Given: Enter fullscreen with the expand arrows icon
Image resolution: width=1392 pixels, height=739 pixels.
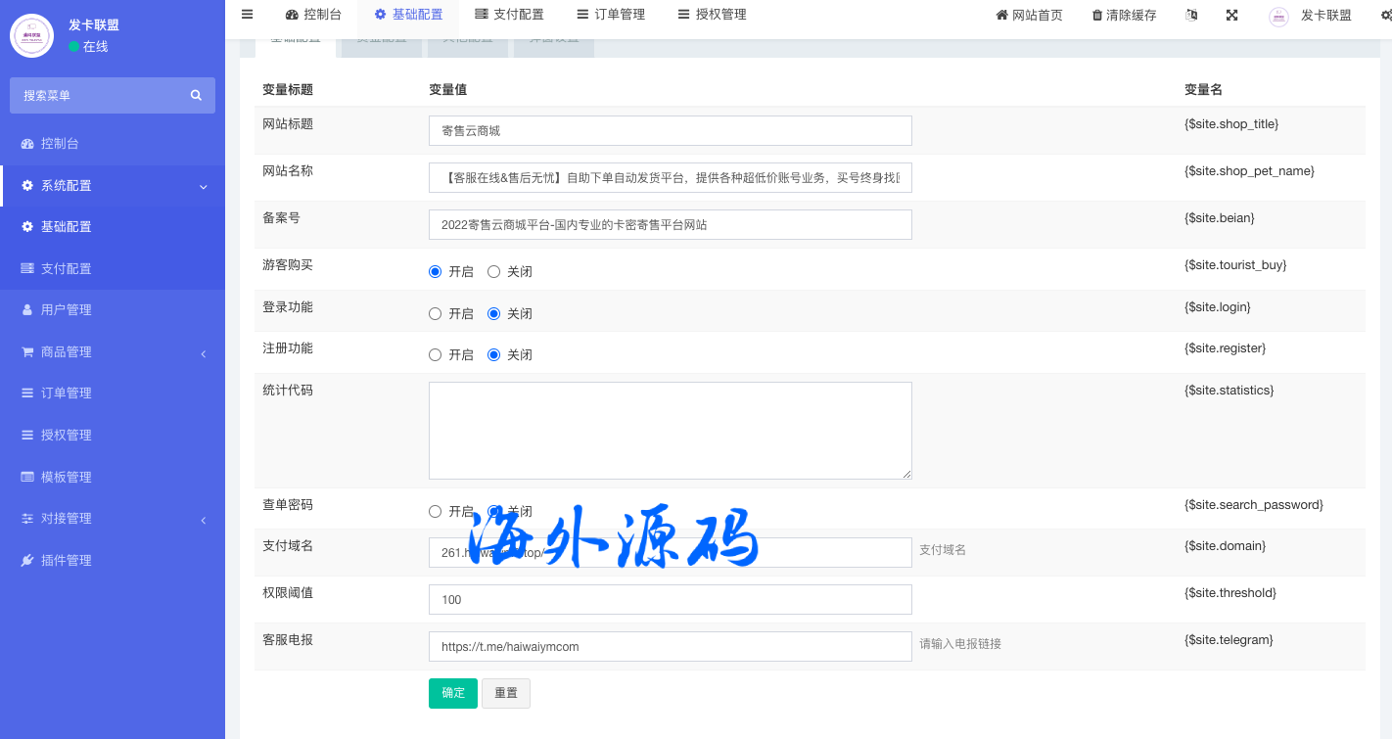Looking at the screenshot, I should click(1231, 15).
